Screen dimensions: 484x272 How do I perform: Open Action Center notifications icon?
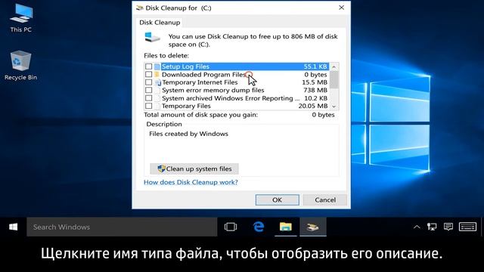[448, 227]
